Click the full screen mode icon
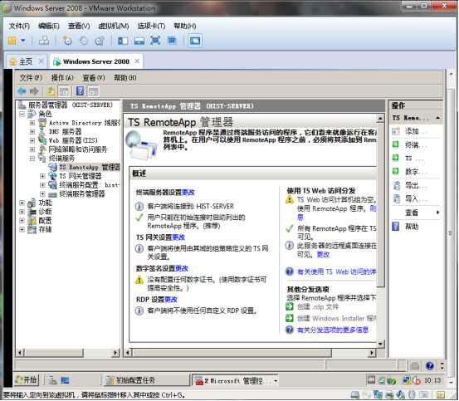Image resolution: width=459 pixels, height=401 pixels. coord(155,41)
